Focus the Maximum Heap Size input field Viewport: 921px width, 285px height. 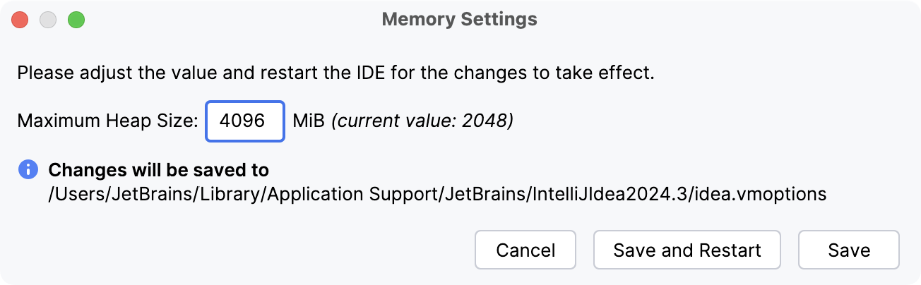point(244,121)
